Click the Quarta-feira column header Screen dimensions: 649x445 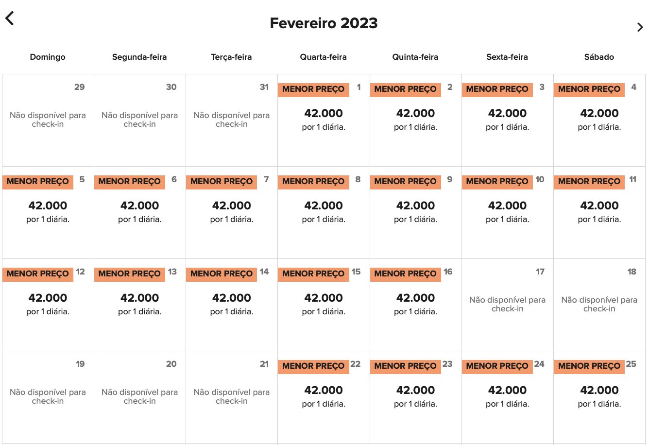click(x=324, y=57)
